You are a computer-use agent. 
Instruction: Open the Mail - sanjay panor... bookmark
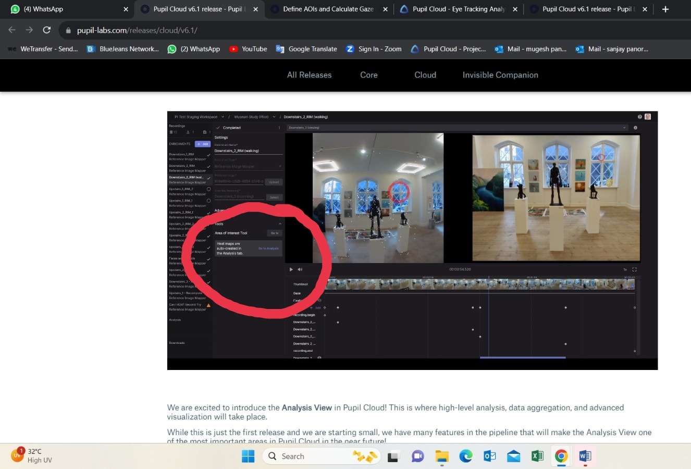(x=612, y=49)
